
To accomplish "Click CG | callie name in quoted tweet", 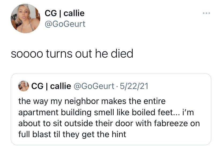I will pyautogui.click(x=51, y=86).
